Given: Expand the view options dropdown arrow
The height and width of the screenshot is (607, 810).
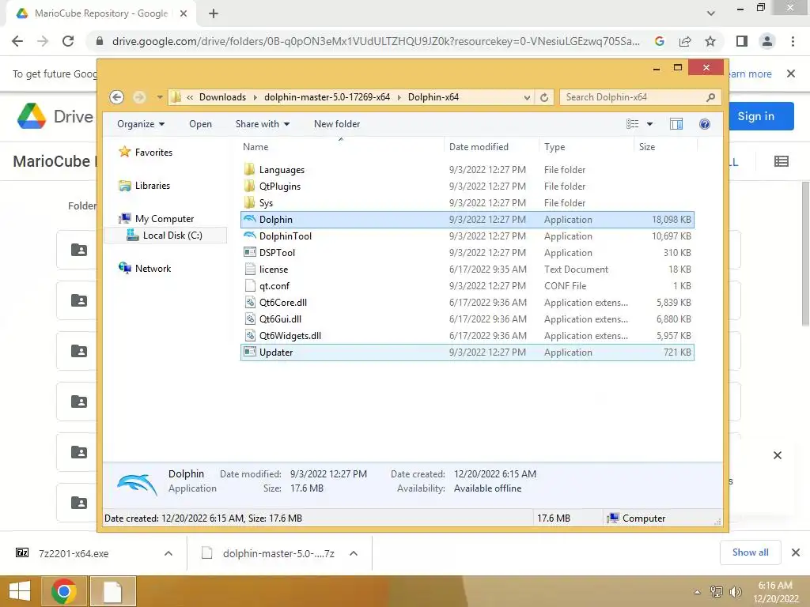Looking at the screenshot, I should point(650,124).
